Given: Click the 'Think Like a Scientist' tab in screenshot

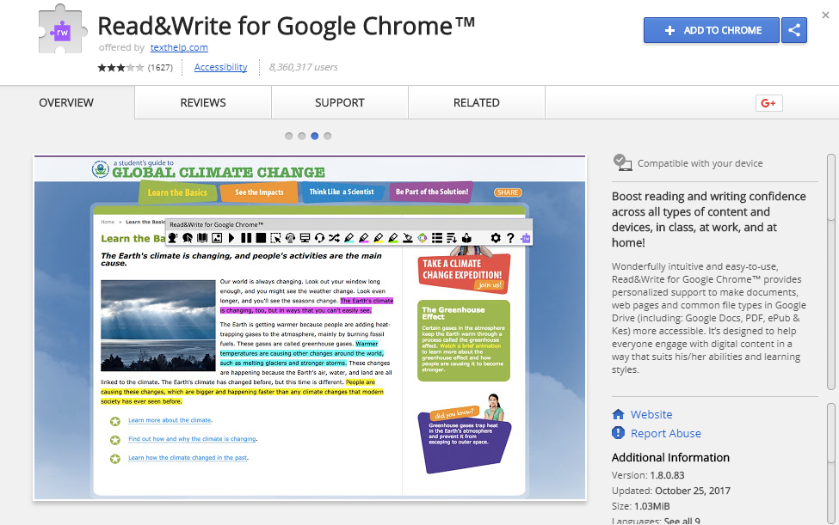Looking at the screenshot, I should 342,192.
